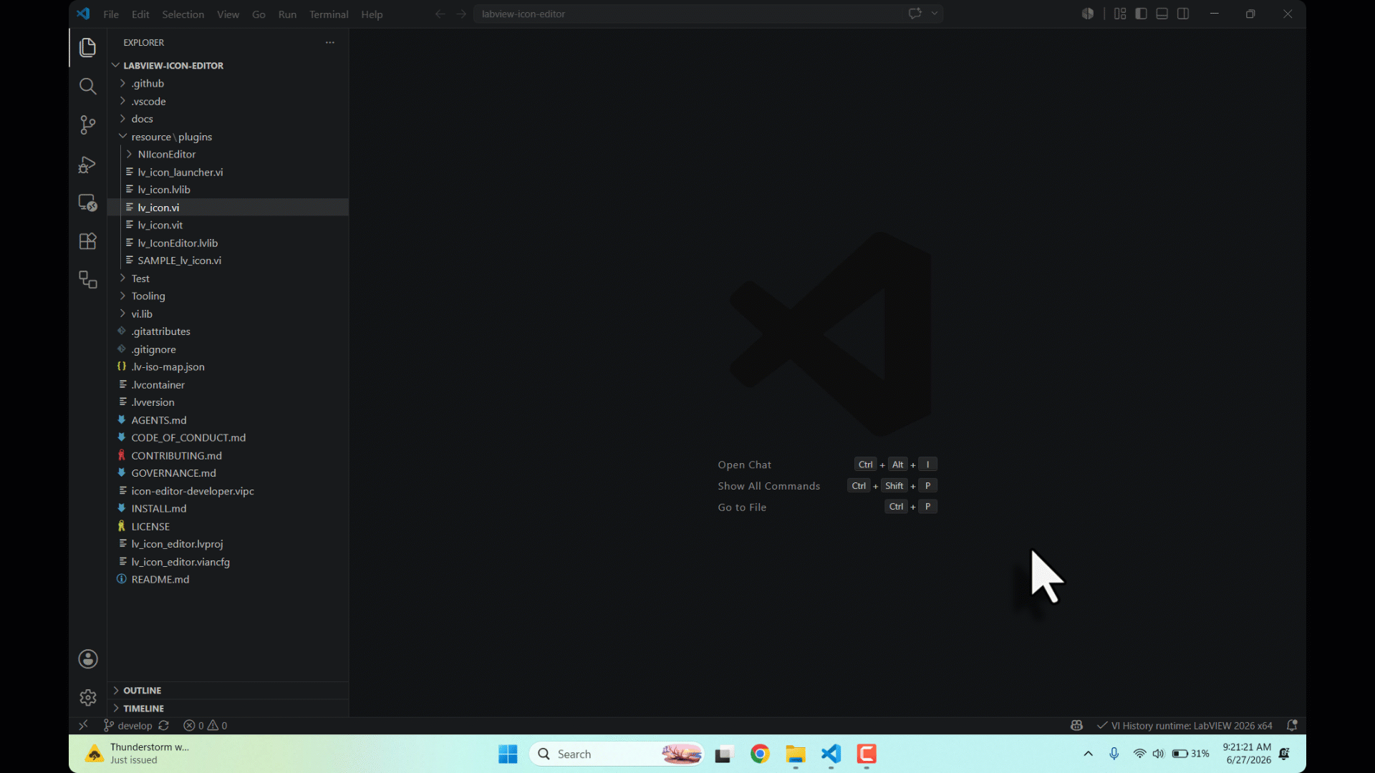Select lv_IconEditor.lvlib file

click(x=178, y=243)
